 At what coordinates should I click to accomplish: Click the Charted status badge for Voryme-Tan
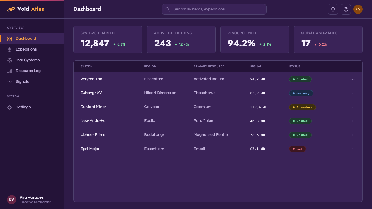[x=300, y=79]
